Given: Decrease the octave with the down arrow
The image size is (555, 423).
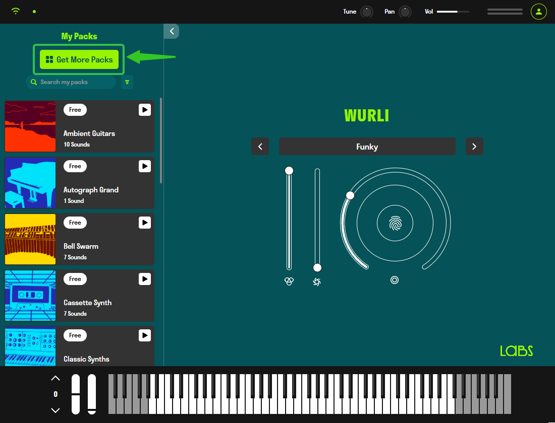Looking at the screenshot, I should pos(55,410).
